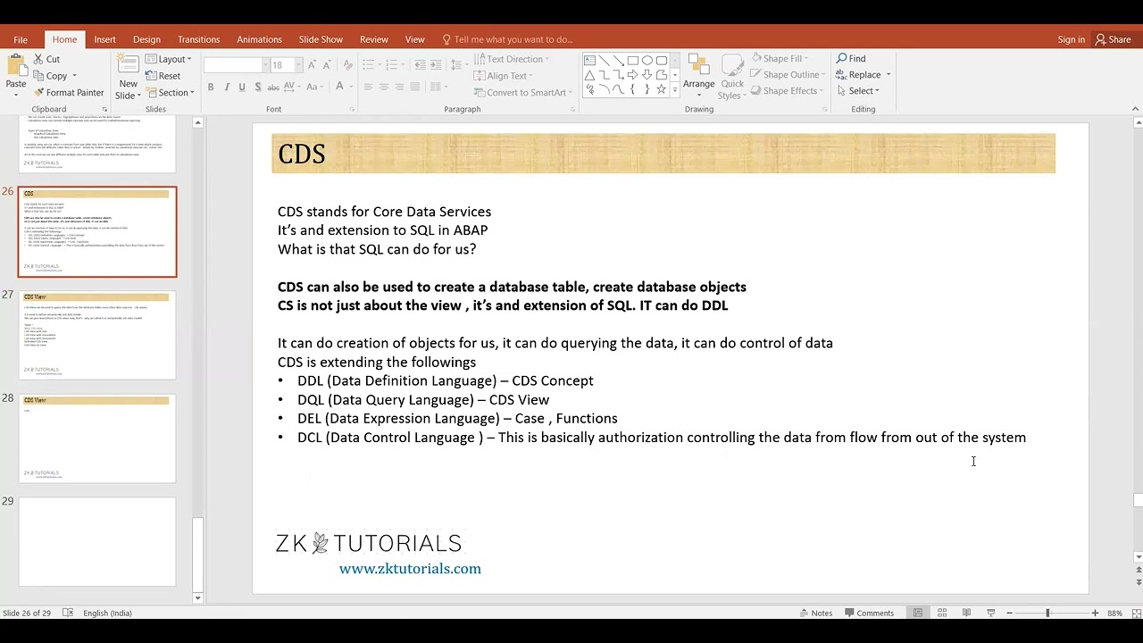The height and width of the screenshot is (643, 1143).
Task: Click zoom in plus button
Action: [x=1095, y=613]
